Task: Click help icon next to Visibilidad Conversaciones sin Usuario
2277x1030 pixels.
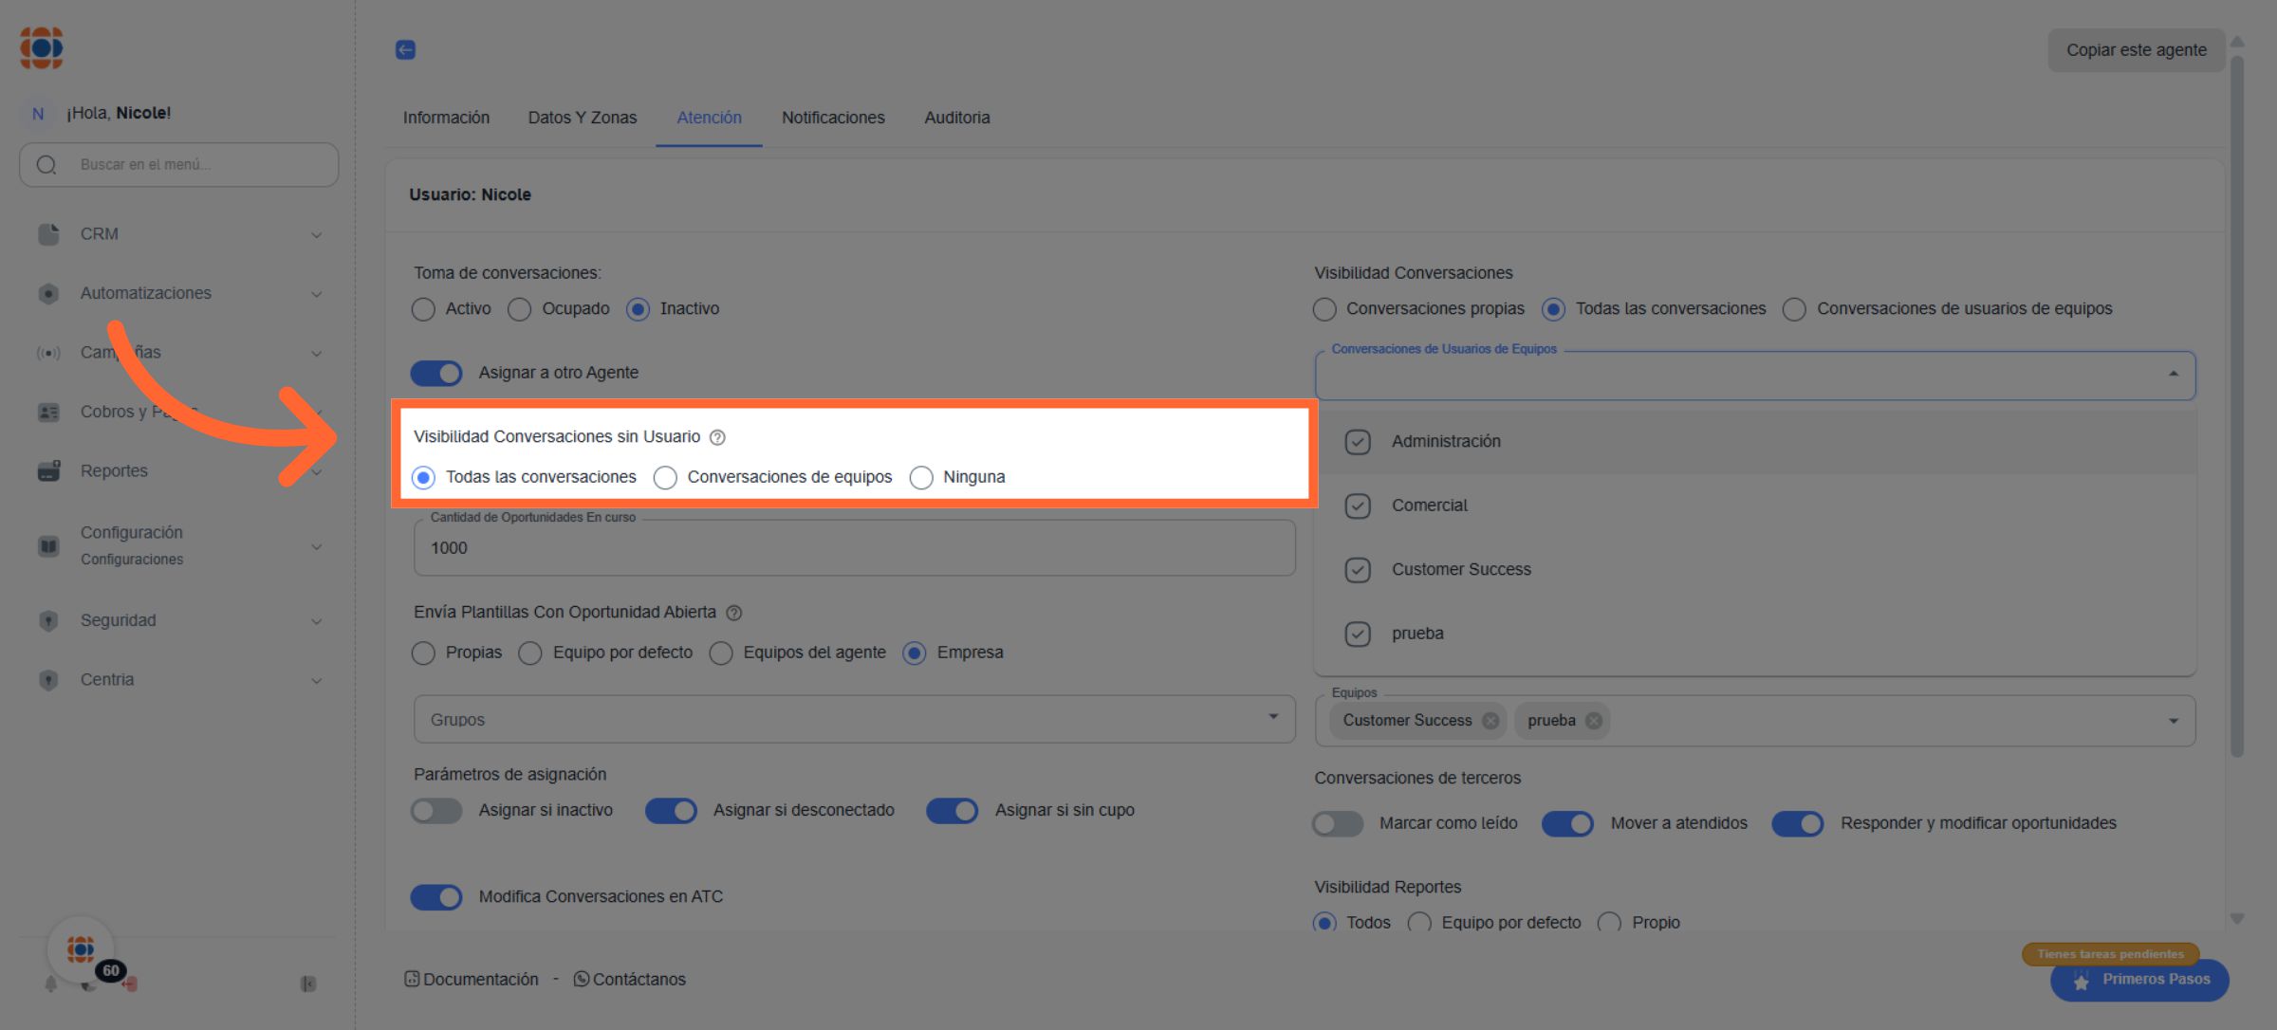Action: point(717,437)
